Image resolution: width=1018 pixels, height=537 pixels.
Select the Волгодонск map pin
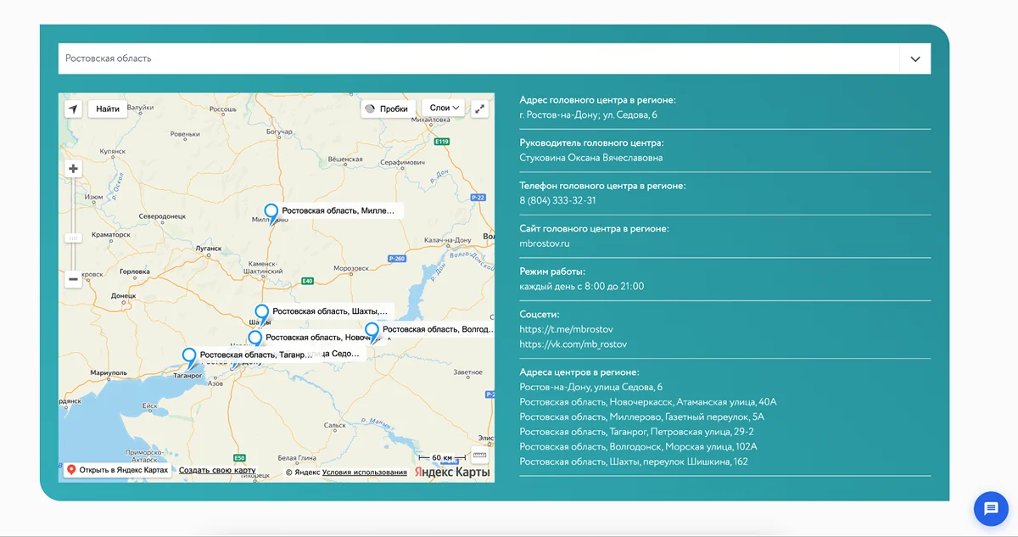pyautogui.click(x=372, y=333)
